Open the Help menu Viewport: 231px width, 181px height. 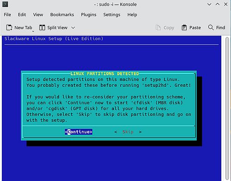click(132, 15)
